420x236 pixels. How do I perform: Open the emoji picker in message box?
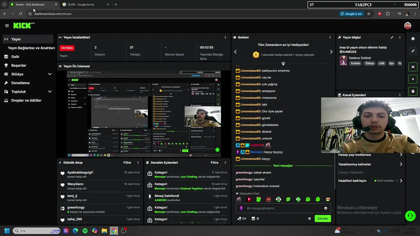(x=325, y=208)
